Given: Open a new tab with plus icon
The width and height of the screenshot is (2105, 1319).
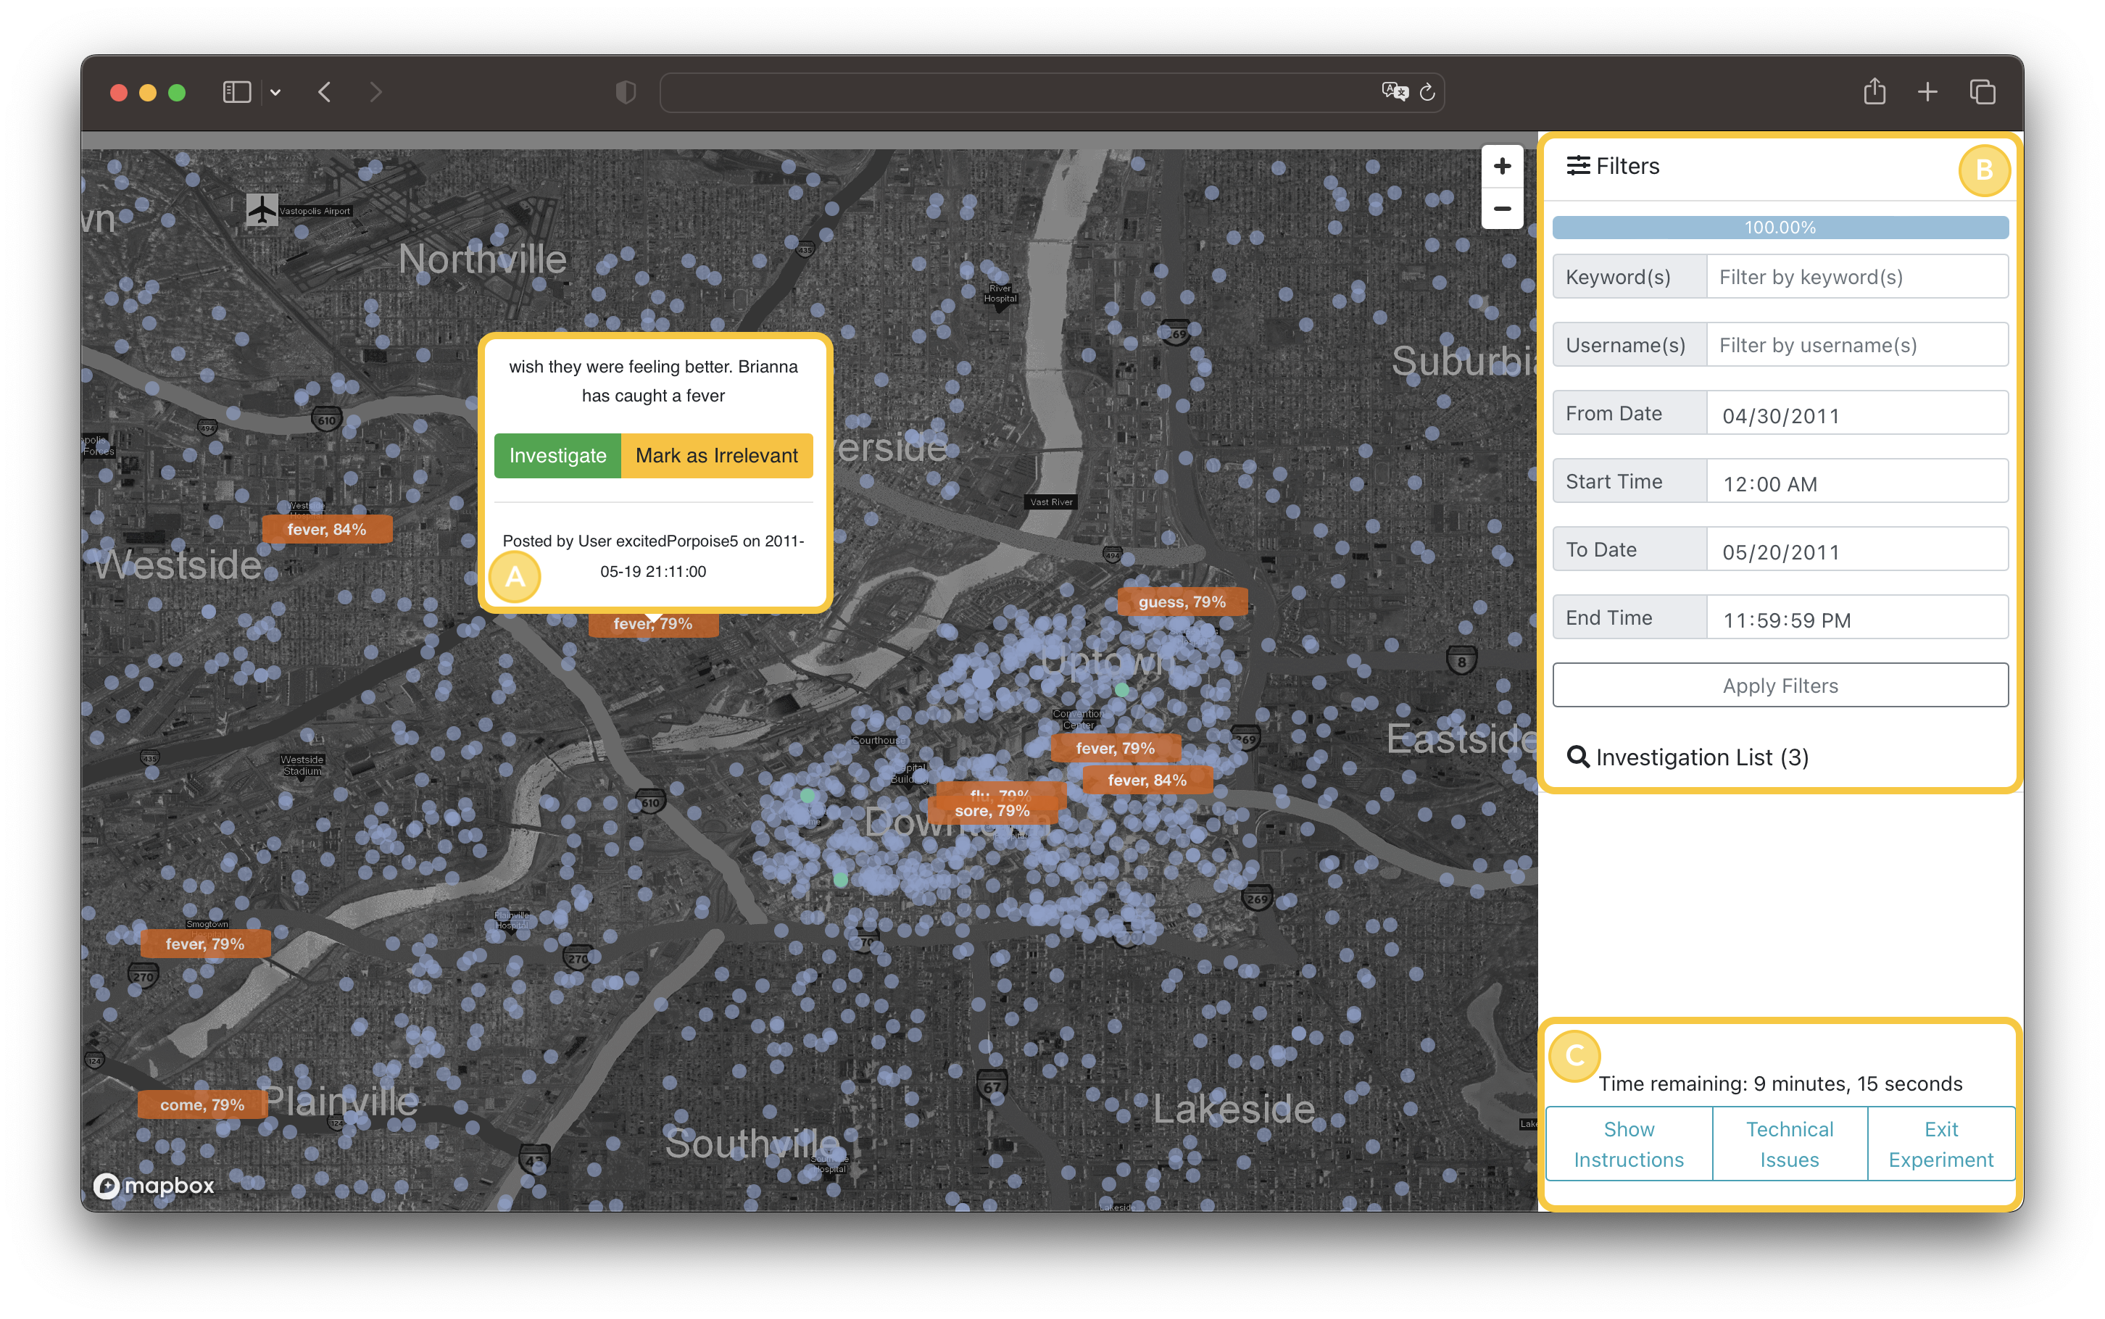Looking at the screenshot, I should coord(1927,93).
